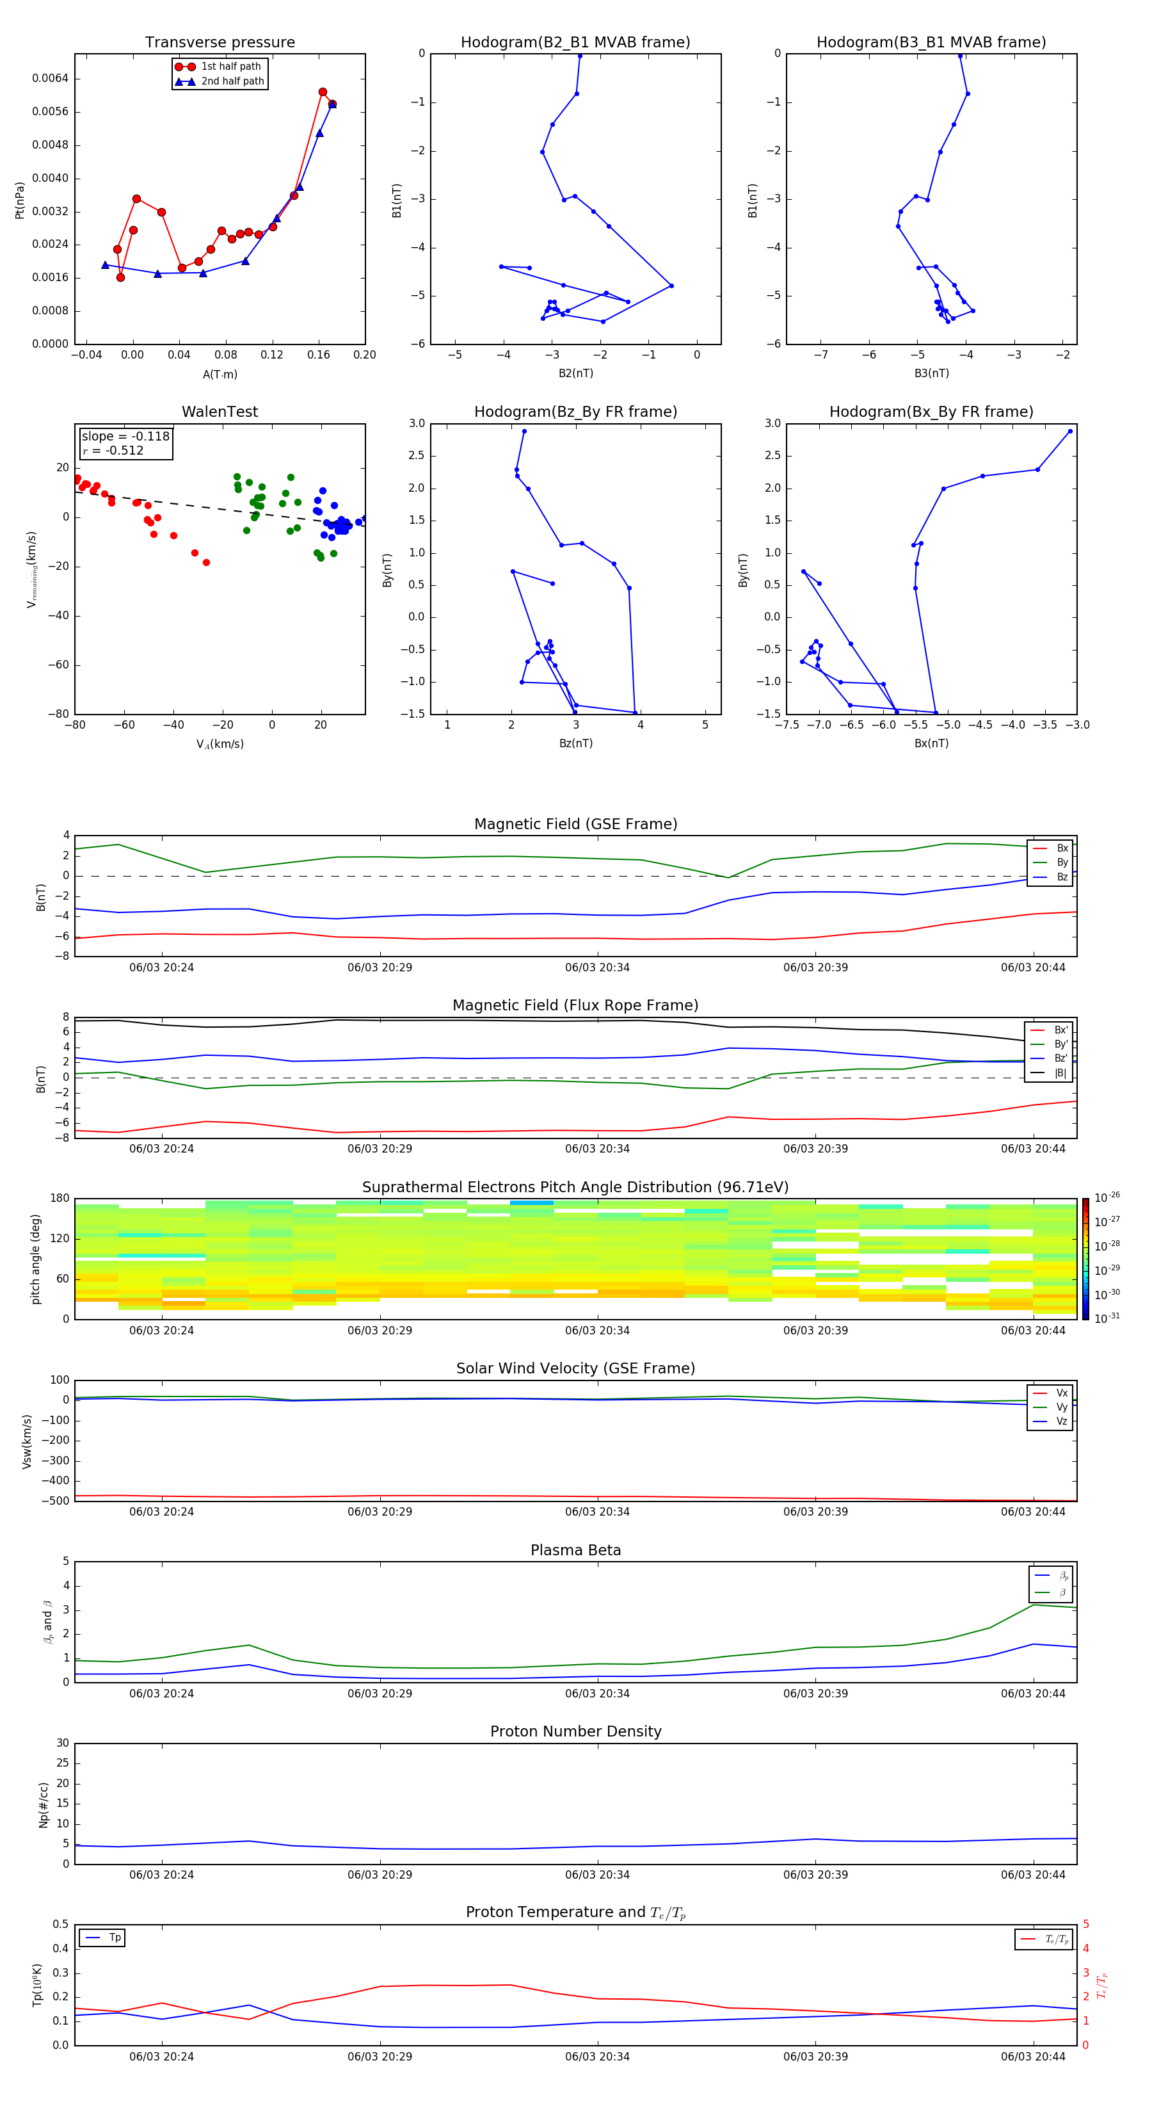This screenshot has height=2113, width=1152.
Task: Click the 'Bx(nT)' x-axis label
Action: (931, 743)
